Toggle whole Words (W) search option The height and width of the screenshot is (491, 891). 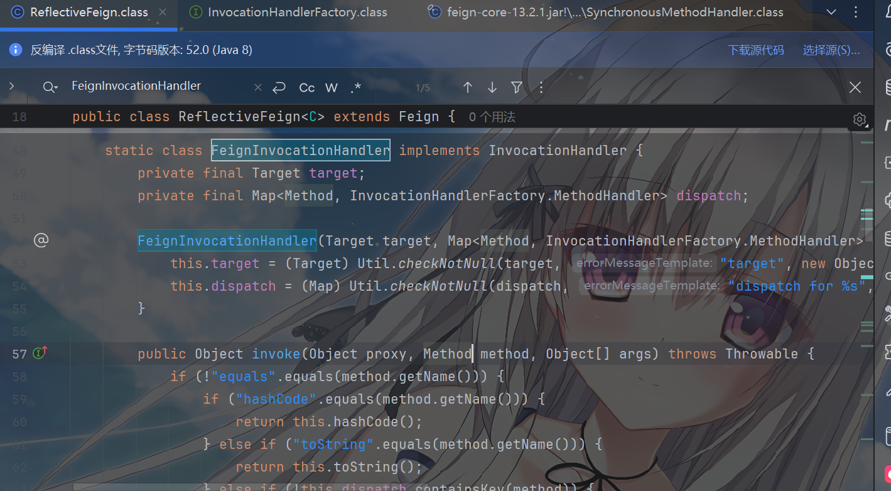click(x=332, y=87)
